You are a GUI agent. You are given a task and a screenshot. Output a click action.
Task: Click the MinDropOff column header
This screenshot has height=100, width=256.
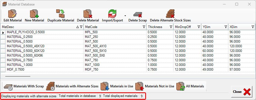pyautogui.click(x=187, y=27)
